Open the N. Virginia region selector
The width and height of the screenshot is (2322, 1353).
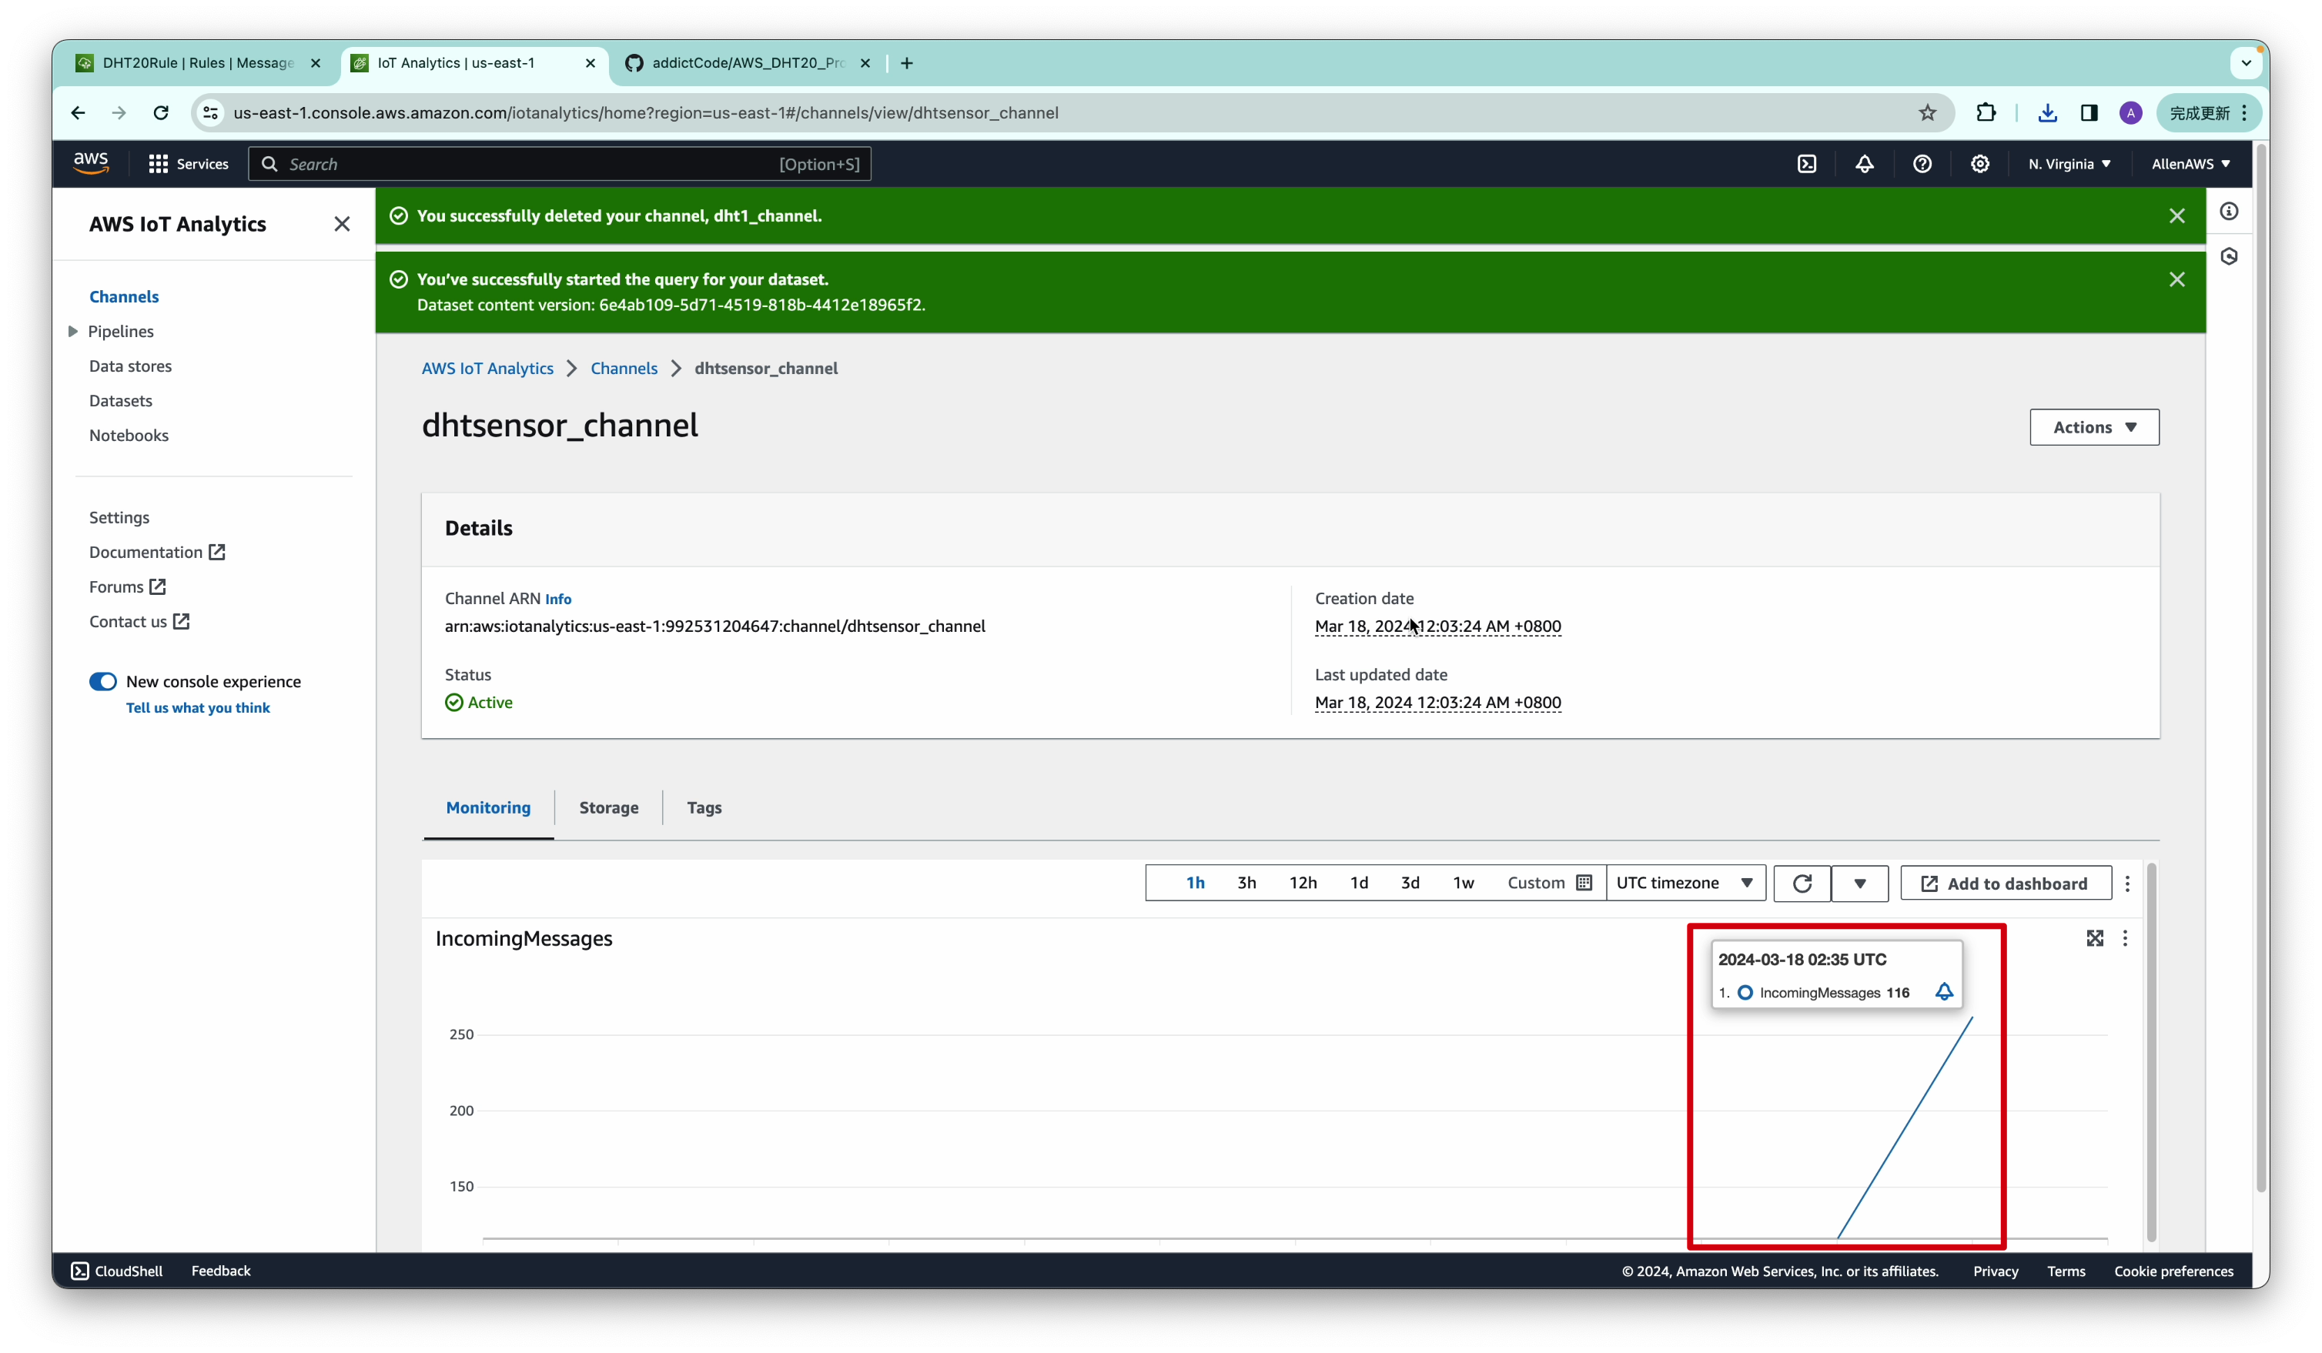(x=2069, y=164)
